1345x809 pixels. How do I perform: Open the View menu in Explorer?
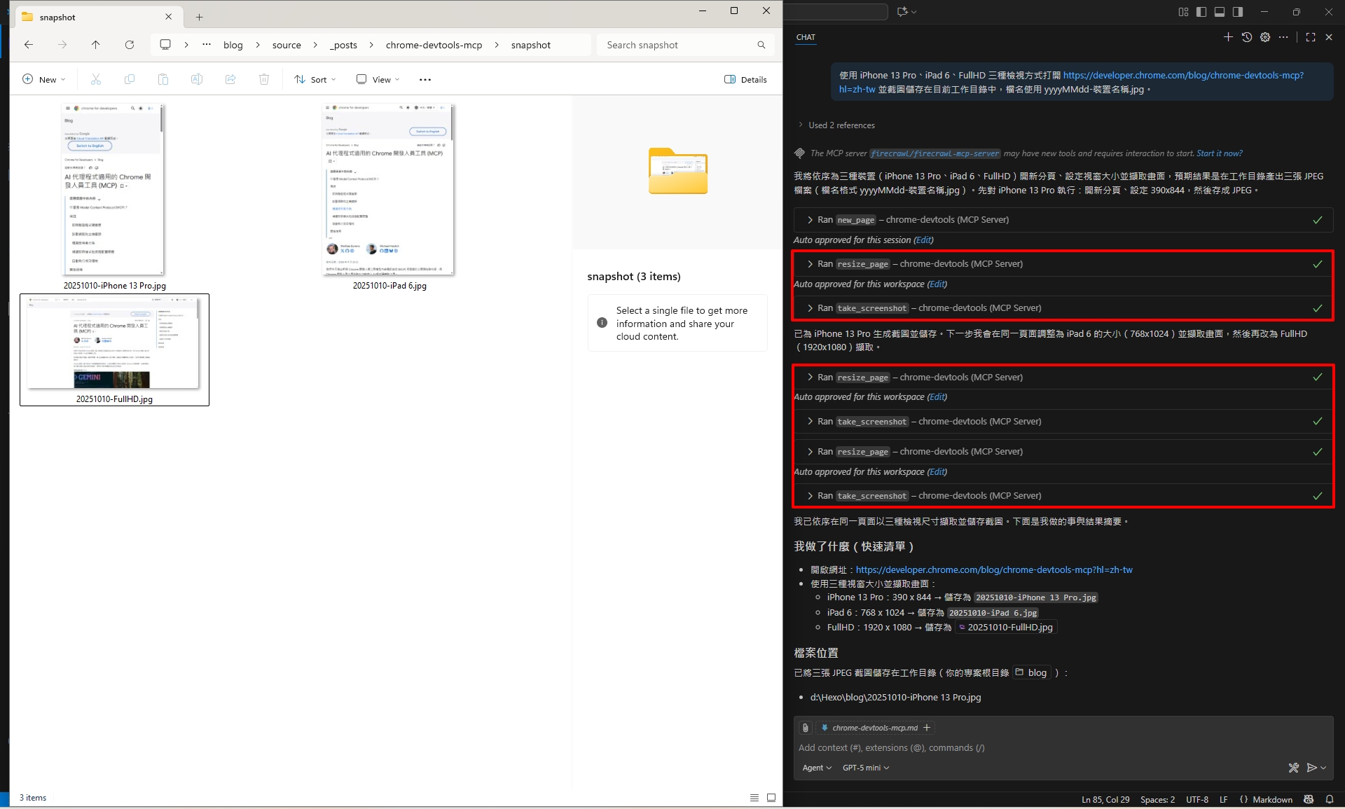[378, 79]
